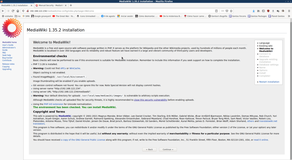The image size is (292, 160).
Task: Show sidebars toolbar icon
Action: coord(263,11)
